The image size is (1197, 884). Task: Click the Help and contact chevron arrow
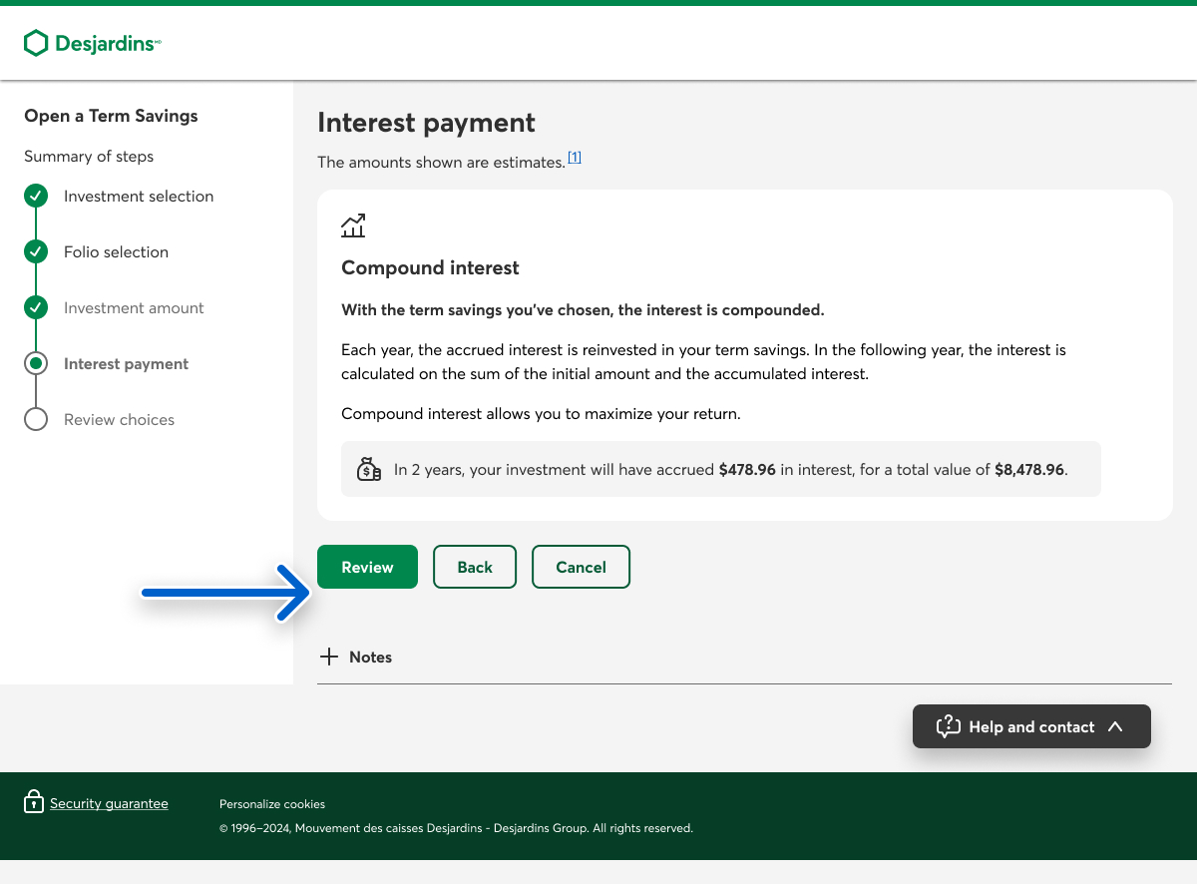click(x=1115, y=726)
